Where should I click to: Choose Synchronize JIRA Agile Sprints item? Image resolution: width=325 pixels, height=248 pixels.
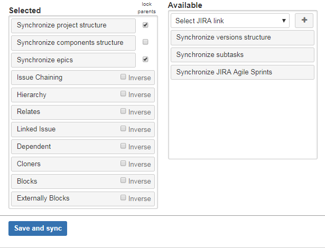(x=242, y=72)
